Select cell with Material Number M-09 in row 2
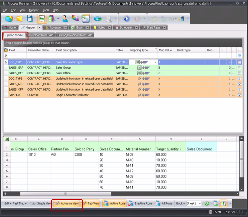248x217 pixels. [x=140, y=155]
